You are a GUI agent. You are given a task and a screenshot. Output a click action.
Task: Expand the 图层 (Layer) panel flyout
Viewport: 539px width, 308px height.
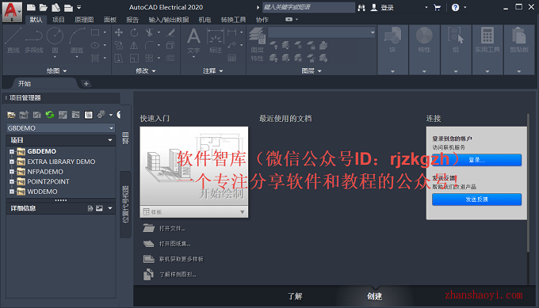click(312, 70)
